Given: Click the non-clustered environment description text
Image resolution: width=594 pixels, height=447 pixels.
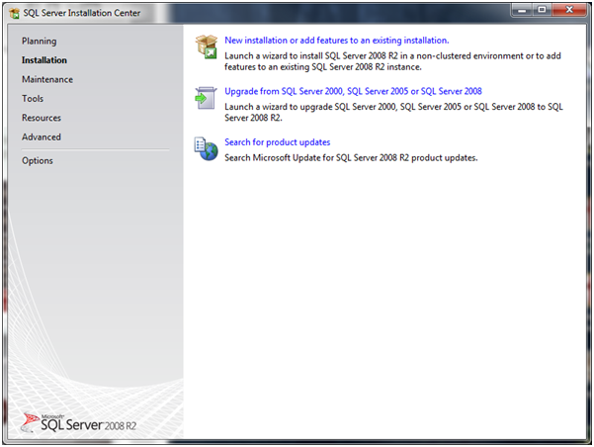Looking at the screenshot, I should 392,61.
